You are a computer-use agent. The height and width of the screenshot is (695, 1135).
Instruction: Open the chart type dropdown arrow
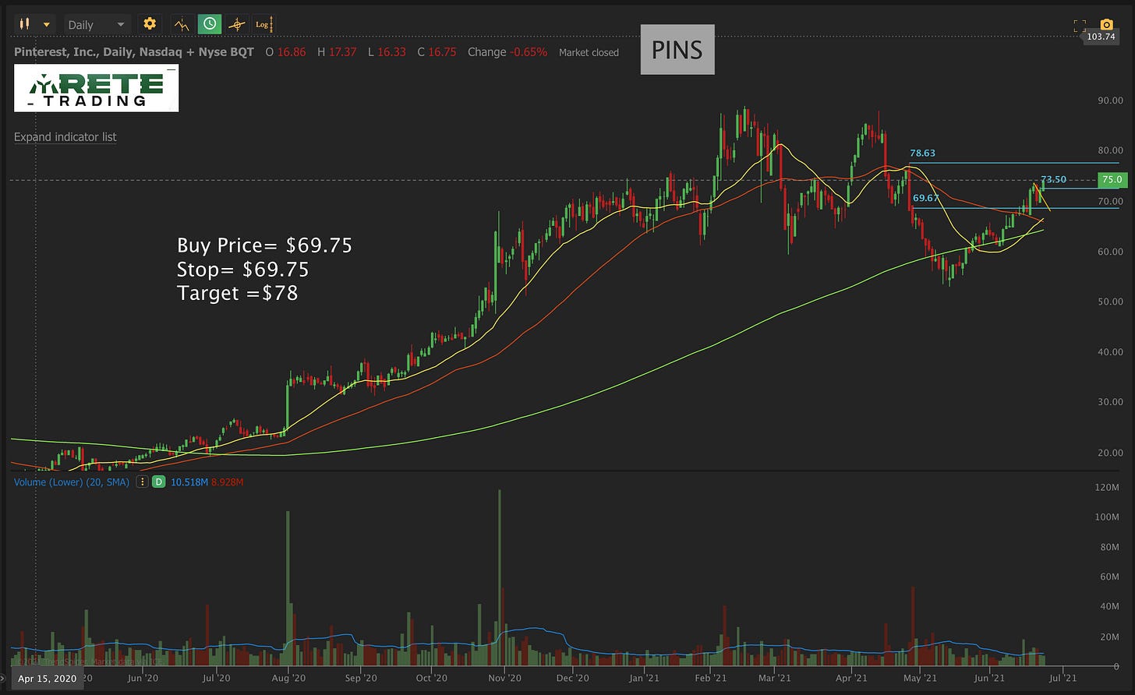[x=47, y=25]
